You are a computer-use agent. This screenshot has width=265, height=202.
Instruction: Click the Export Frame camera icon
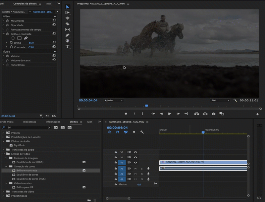coord(213,114)
